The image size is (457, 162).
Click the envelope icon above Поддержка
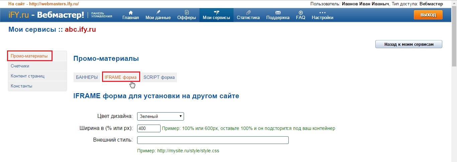click(278, 12)
